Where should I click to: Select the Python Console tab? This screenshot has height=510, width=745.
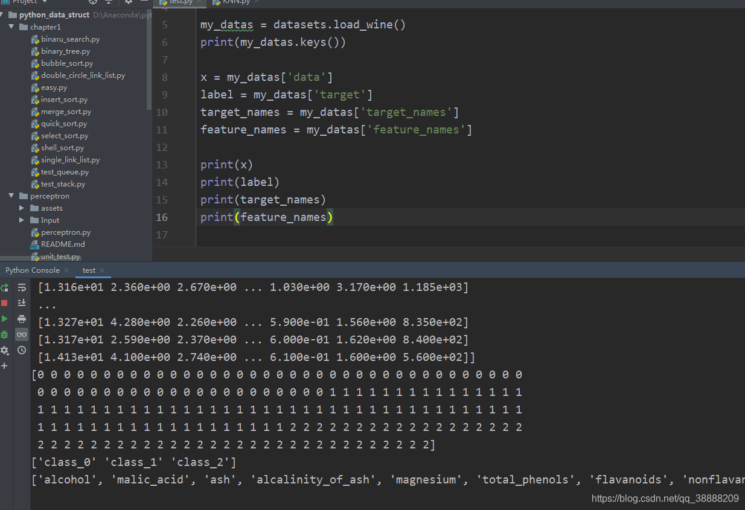(32, 270)
